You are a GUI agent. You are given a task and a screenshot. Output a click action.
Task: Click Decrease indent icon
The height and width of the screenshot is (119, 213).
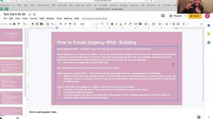[x=174, y=24]
